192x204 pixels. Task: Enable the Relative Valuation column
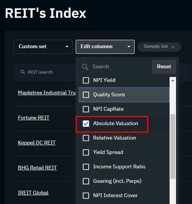point(86,138)
